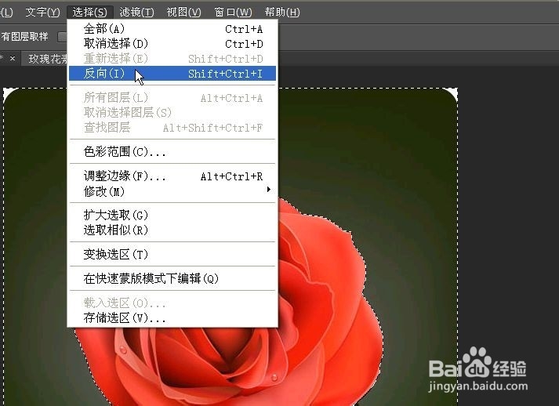Open 调整边缘(F)... dialog
Viewport: 559px width, 406px height.
[x=172, y=176]
